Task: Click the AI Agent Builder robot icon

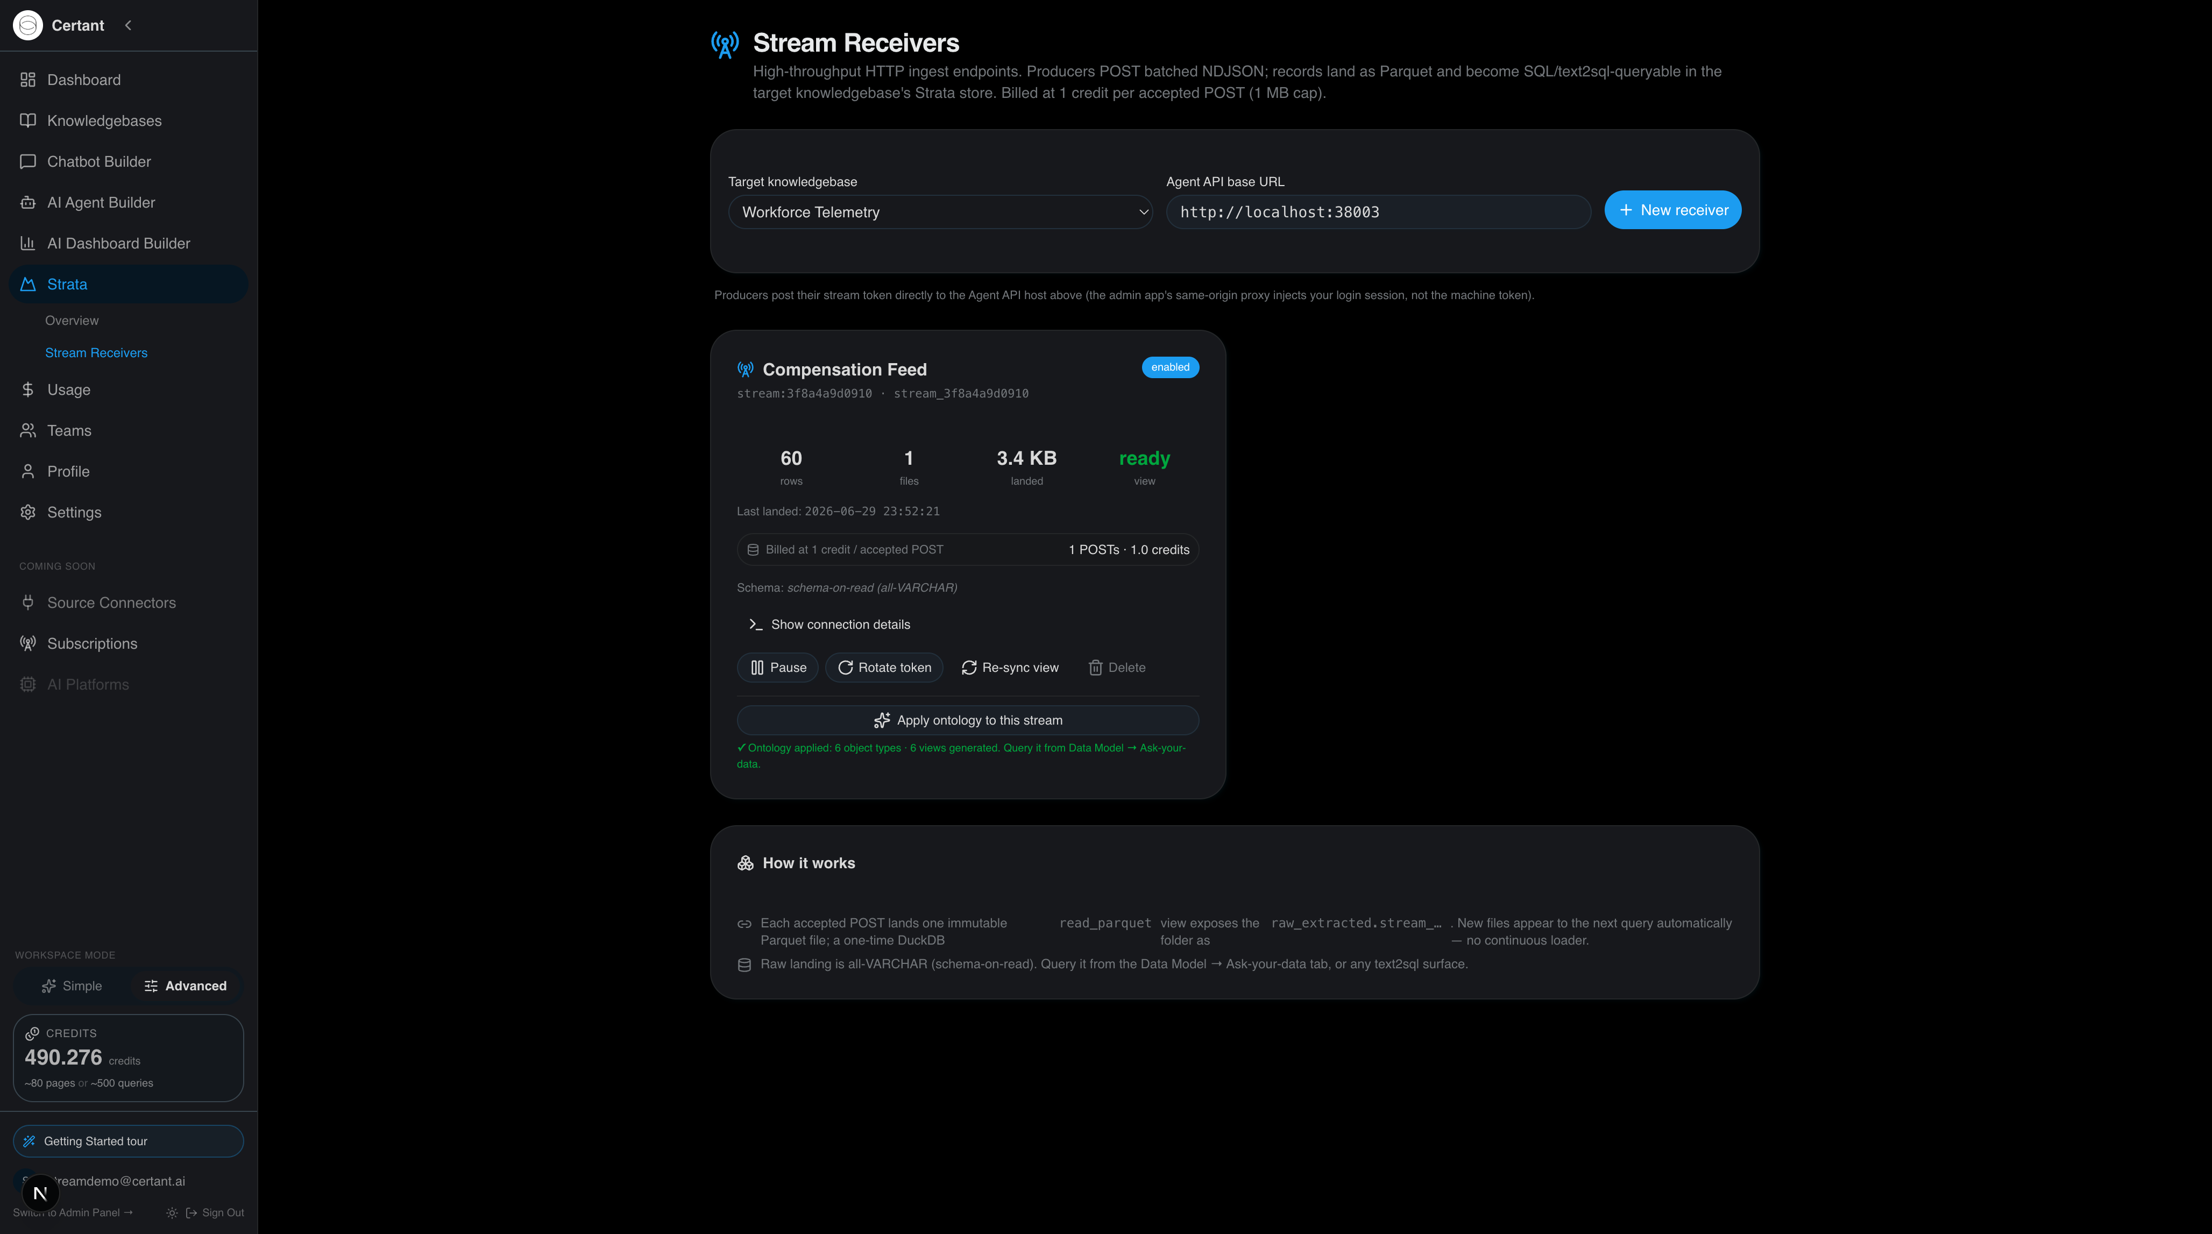Action: point(27,203)
